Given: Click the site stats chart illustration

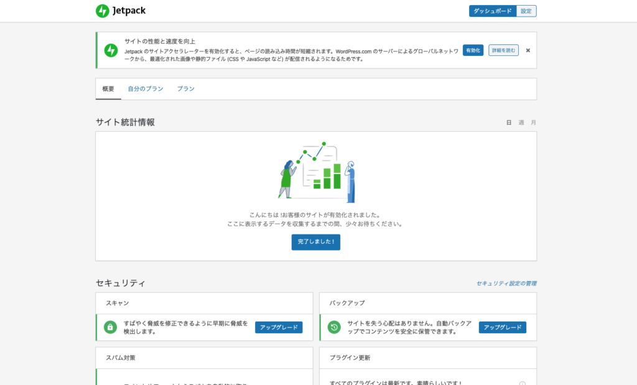Looking at the screenshot, I should [316, 172].
